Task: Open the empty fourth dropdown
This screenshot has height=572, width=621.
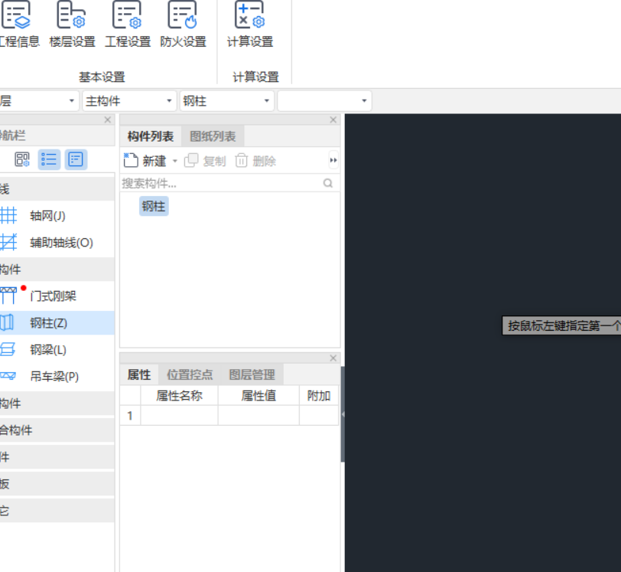Action: (324, 101)
